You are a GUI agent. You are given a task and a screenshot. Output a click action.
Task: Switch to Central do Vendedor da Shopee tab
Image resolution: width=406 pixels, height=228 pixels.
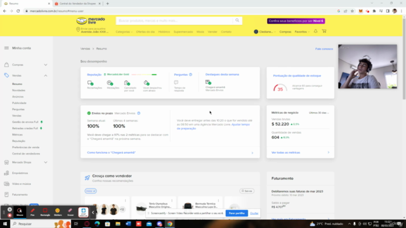77,4
